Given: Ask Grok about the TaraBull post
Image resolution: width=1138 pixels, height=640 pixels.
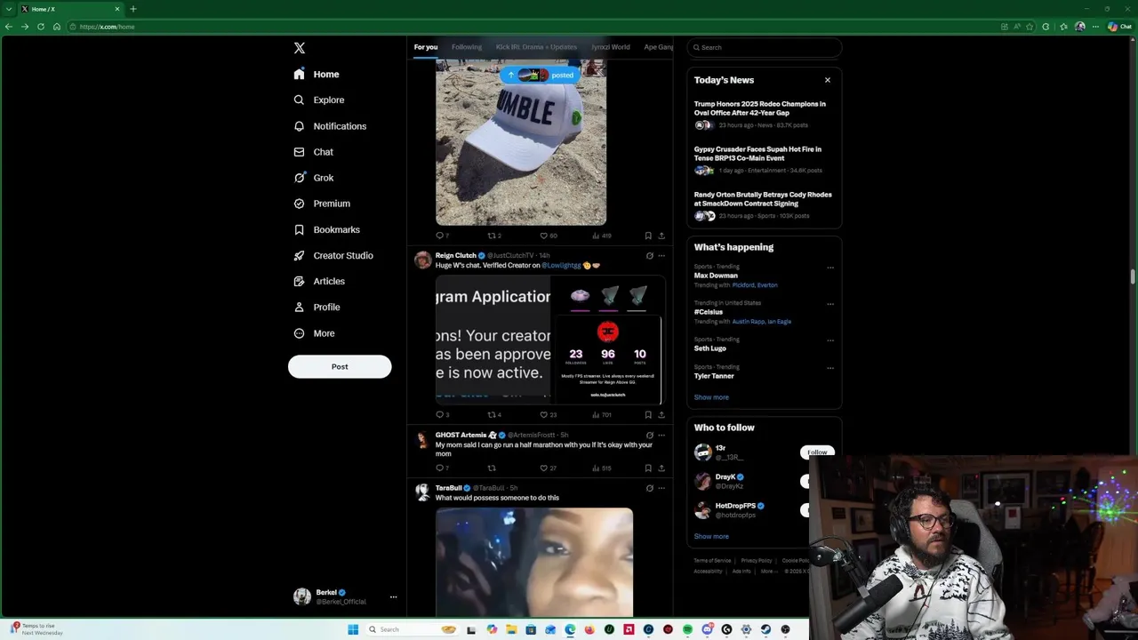Looking at the screenshot, I should (649, 488).
